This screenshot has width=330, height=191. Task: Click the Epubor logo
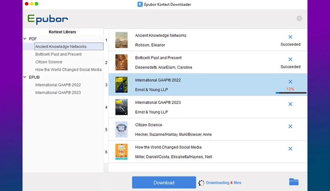pyautogui.click(x=47, y=19)
